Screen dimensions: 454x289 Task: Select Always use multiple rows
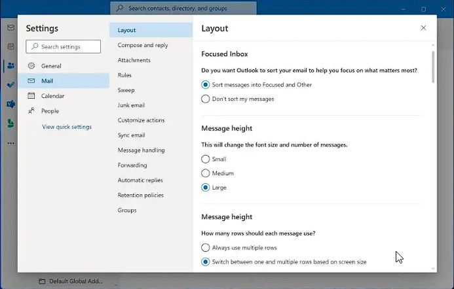[206, 248]
